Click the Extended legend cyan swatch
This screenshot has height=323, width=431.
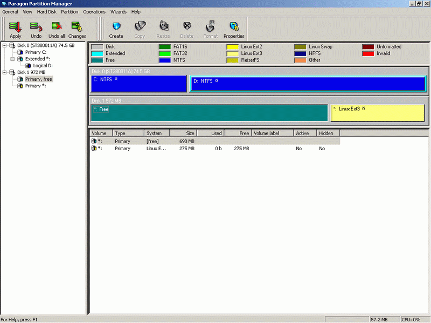[97, 53]
